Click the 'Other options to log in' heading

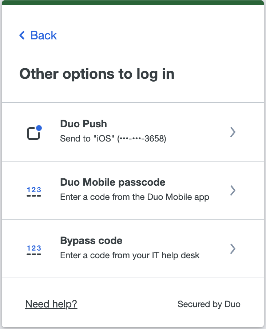[97, 74]
